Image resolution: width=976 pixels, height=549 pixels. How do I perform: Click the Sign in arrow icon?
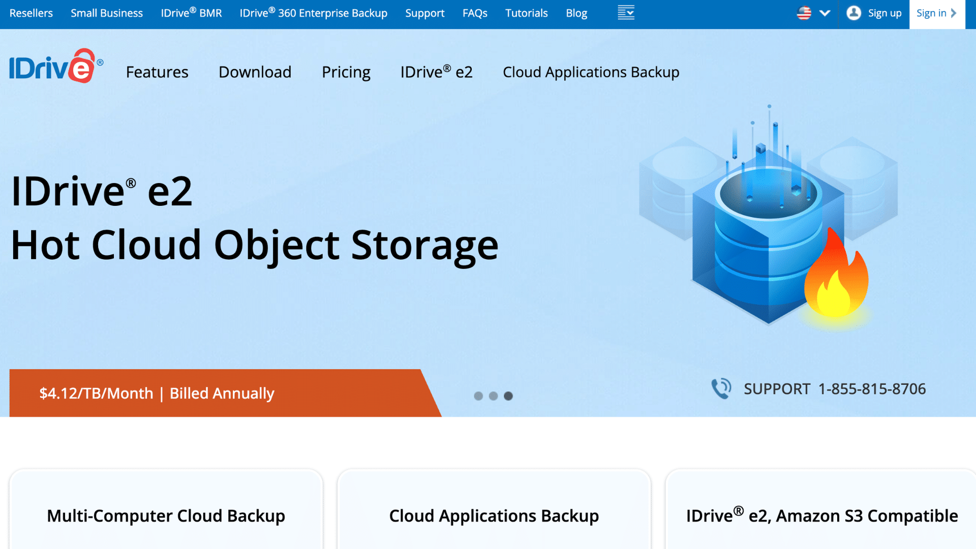point(954,13)
